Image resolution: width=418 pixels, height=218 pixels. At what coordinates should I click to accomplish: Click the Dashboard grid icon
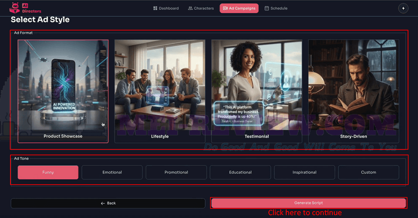tap(155, 8)
